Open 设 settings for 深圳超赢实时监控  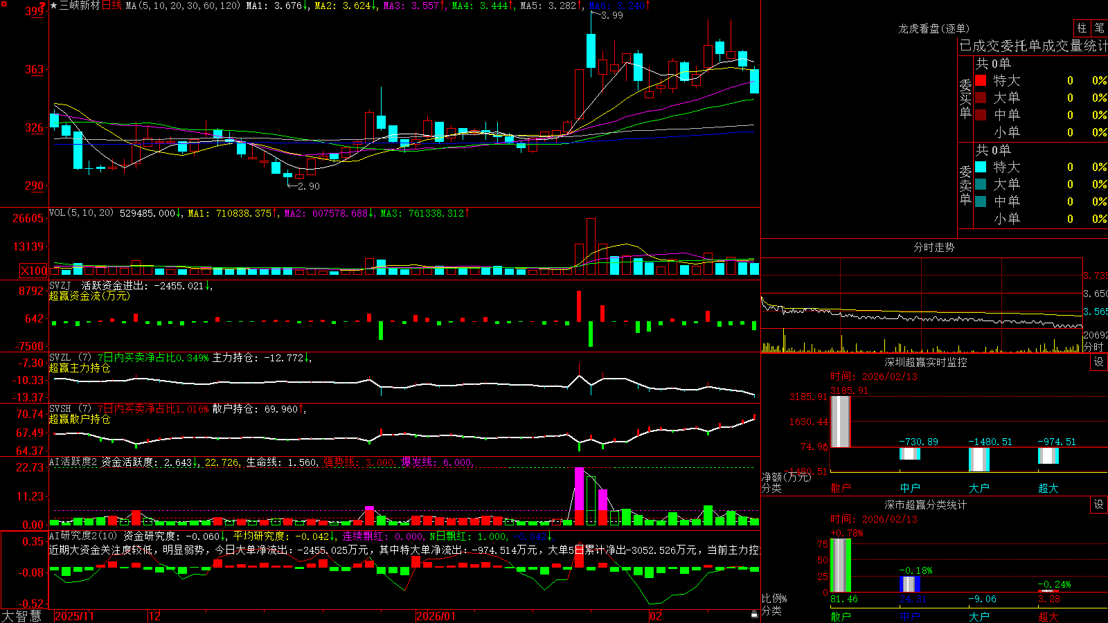1099,362
